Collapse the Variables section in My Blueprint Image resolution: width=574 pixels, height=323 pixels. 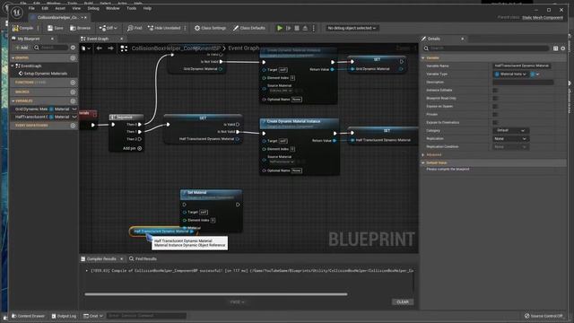click(x=13, y=100)
